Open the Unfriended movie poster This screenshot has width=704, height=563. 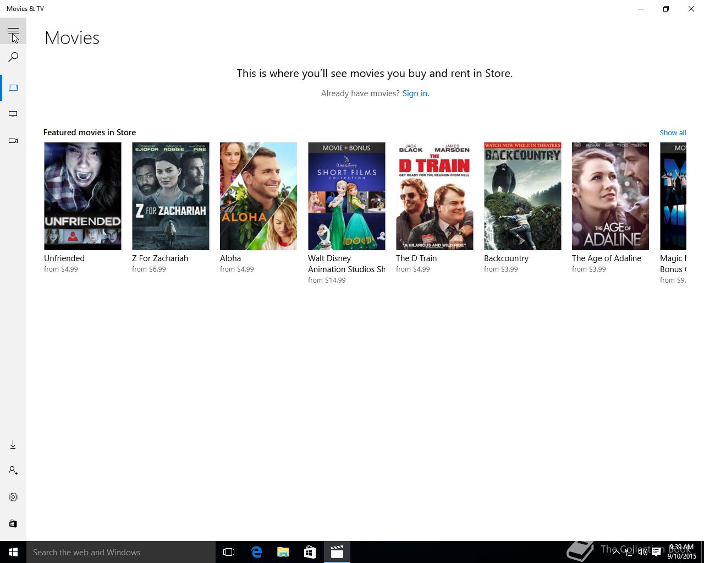point(82,196)
